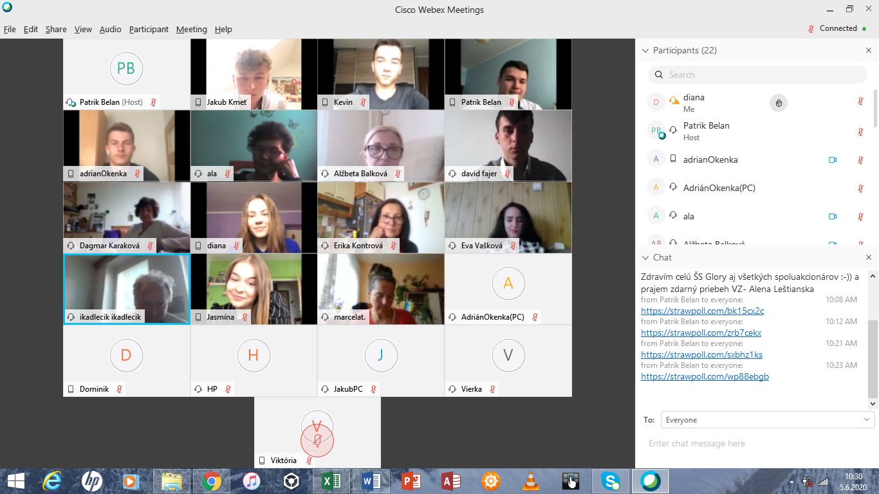Open Excel from the taskbar

click(331, 481)
